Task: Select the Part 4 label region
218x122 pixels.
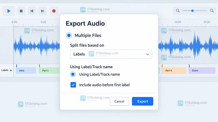Action: click(x=174, y=70)
